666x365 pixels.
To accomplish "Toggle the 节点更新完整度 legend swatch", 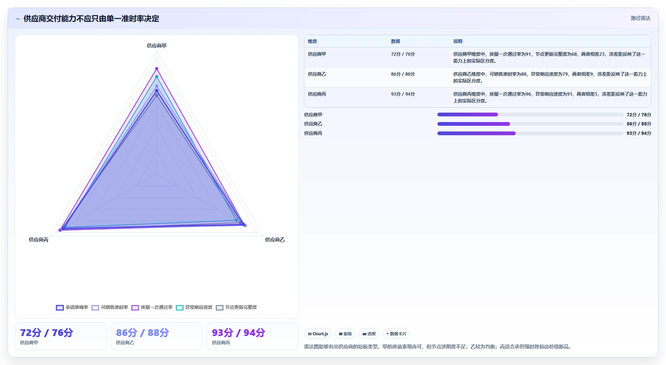I will point(220,308).
